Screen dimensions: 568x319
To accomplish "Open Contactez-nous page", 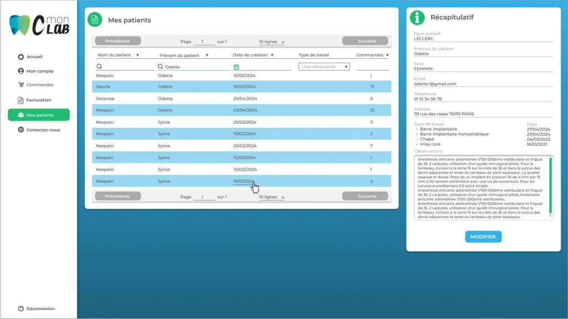I will point(43,130).
